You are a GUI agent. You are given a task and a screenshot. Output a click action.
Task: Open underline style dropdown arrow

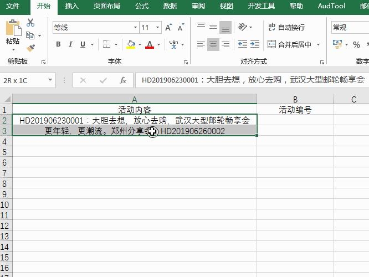(x=92, y=44)
